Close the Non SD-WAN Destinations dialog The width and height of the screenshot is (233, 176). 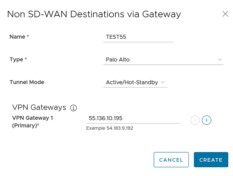click(225, 14)
